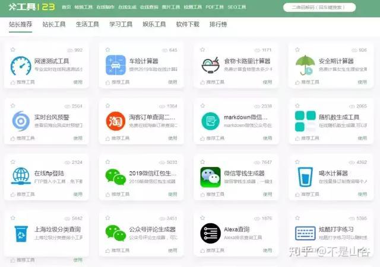Open the 软件下载 tab
380x267 pixels.
click(x=188, y=24)
